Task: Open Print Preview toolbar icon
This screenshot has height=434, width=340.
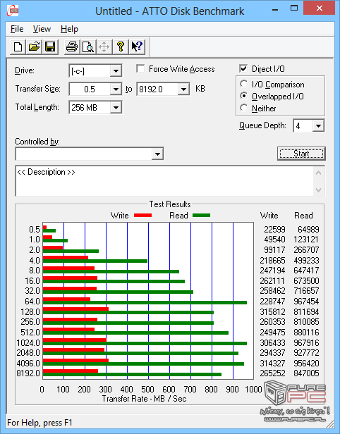Action: (x=88, y=46)
